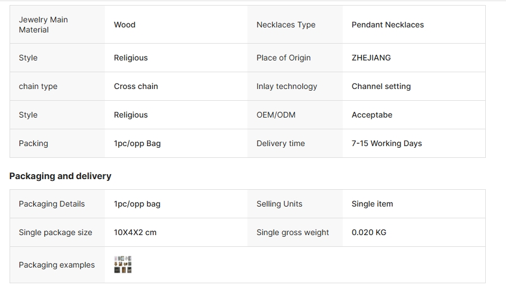Image resolution: width=506 pixels, height=295 pixels.
Task: Click the 10X4X2 cm package size
Action: 135,232
